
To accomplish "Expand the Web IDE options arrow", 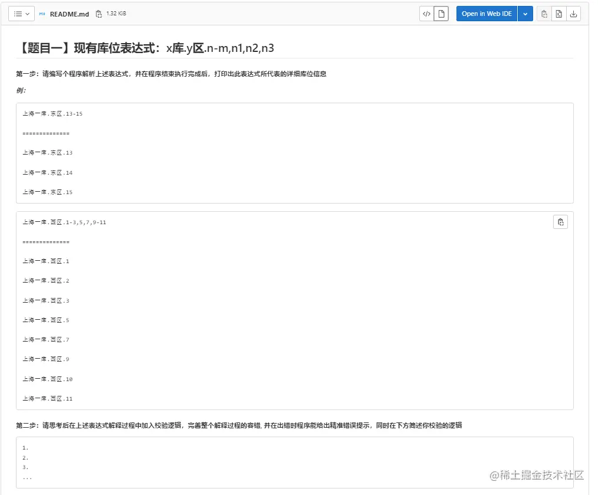I will (525, 14).
